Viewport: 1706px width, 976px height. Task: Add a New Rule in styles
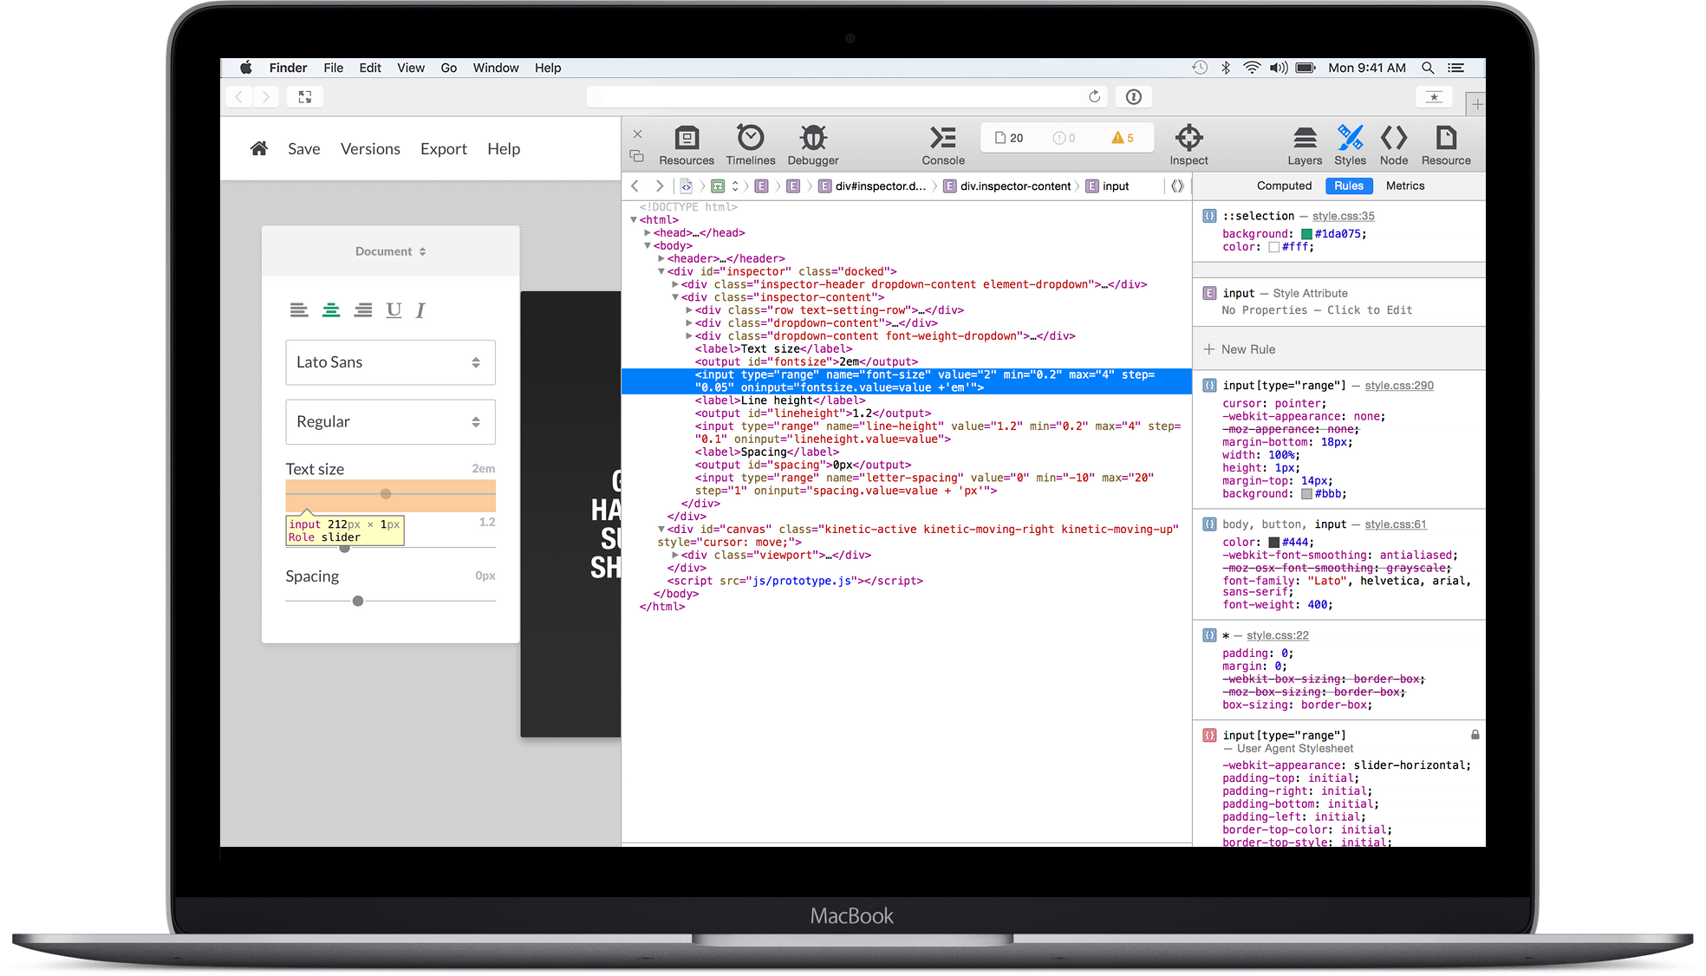1240,349
